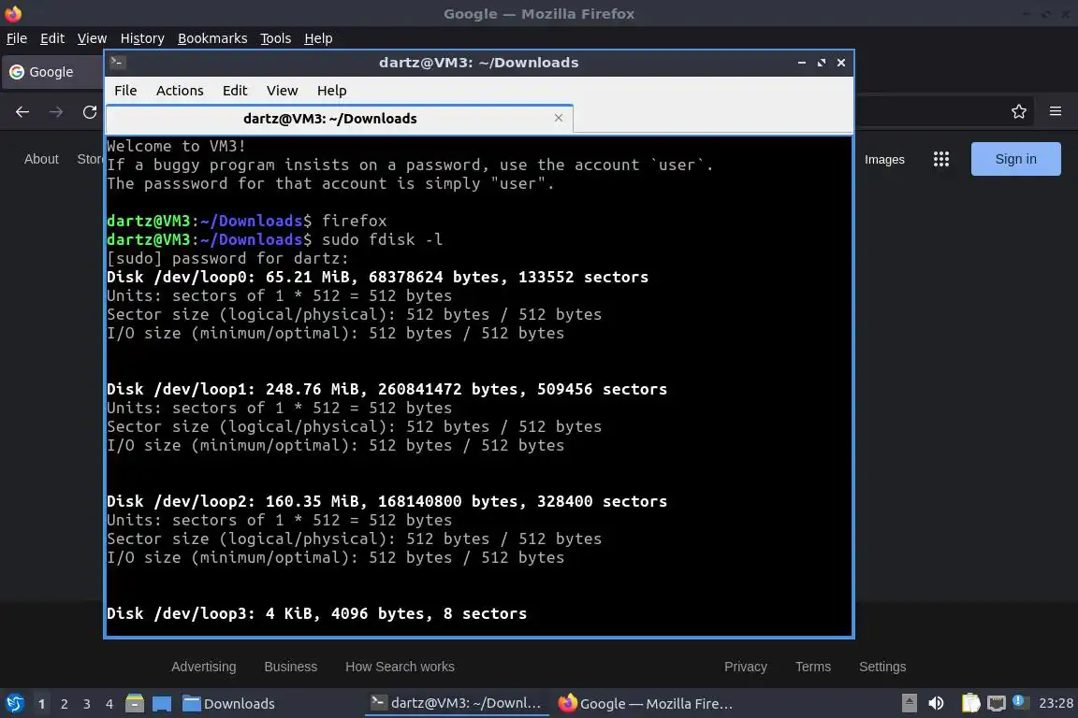This screenshot has width=1078, height=718.
Task: Open the Kali applications menu
Action: coord(14,704)
